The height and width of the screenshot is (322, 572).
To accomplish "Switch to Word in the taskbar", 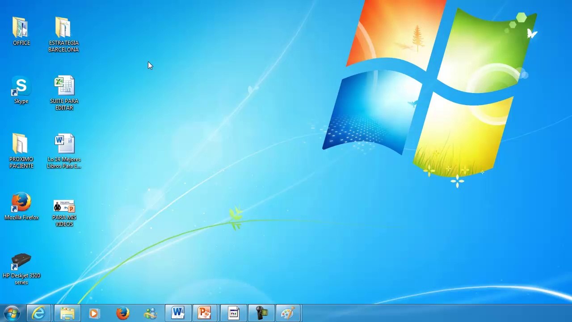I will [x=178, y=313].
